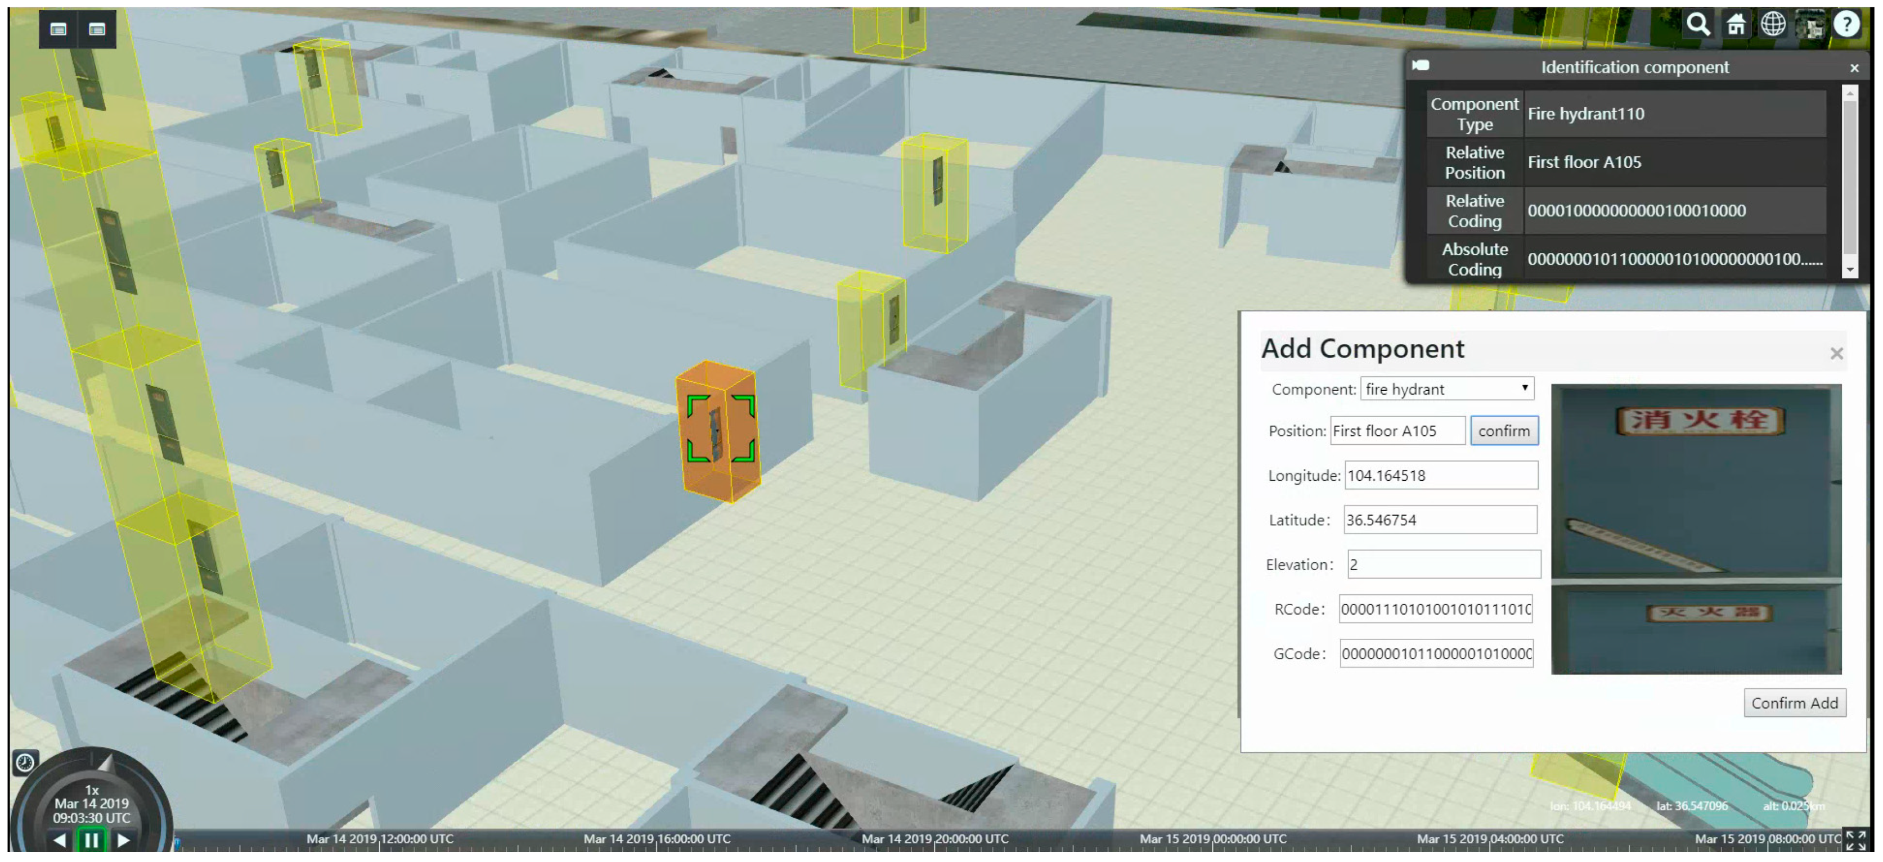Click the confirm button beside Position

[1504, 431]
